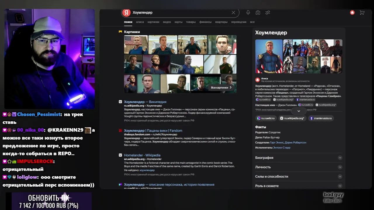Open Homelander - Wikipedia result
Viewport: 374px width, 210px height.
pos(142,155)
